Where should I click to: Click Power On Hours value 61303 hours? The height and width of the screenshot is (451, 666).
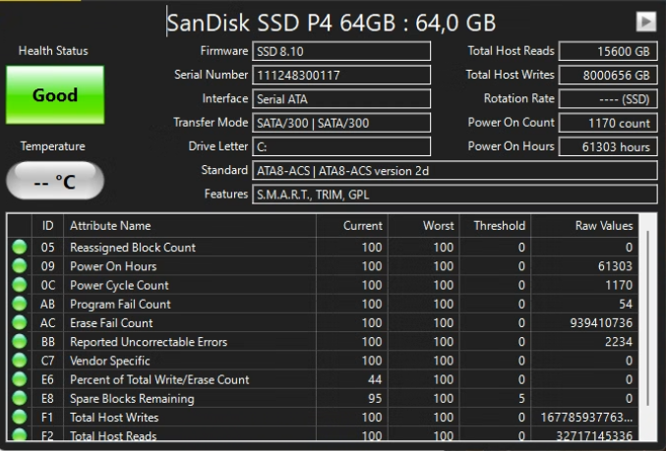pyautogui.click(x=608, y=146)
